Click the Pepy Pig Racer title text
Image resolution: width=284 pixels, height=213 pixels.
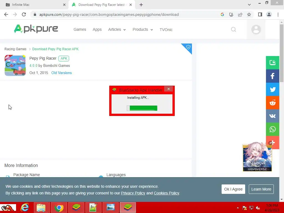[43, 58]
